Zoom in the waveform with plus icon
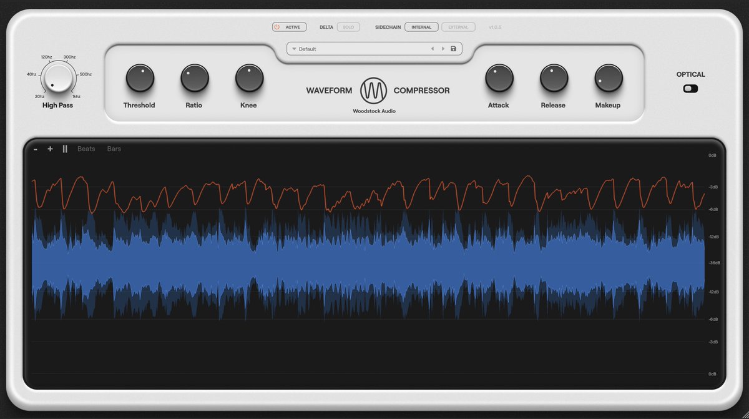 (50, 149)
